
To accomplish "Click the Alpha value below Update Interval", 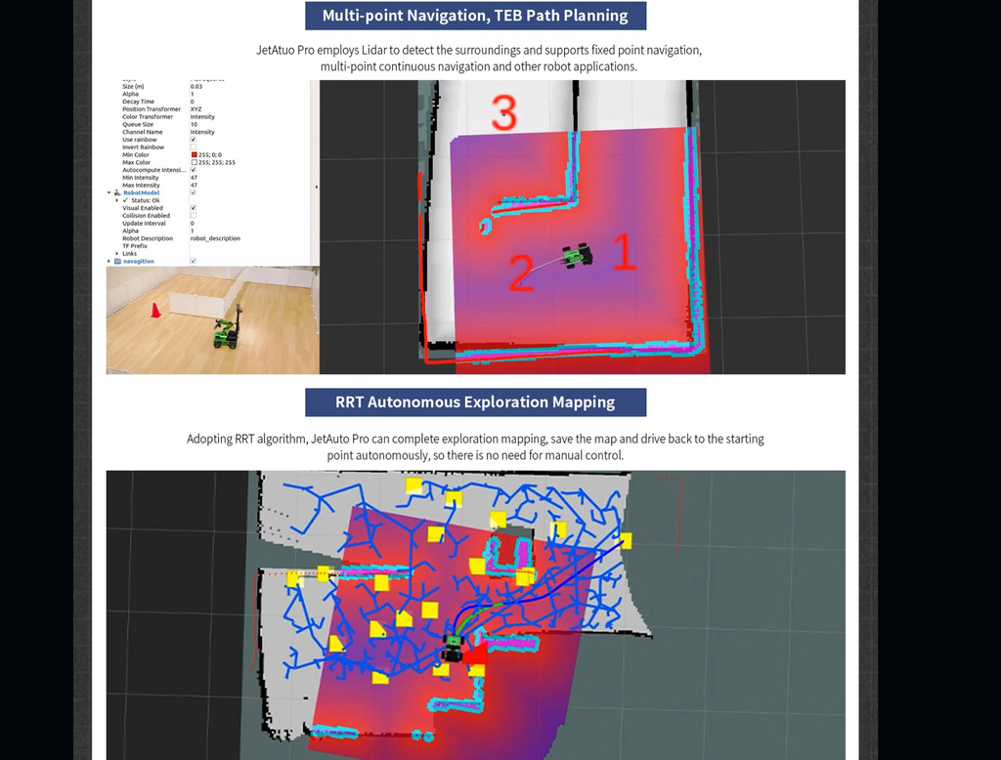I will [x=193, y=231].
